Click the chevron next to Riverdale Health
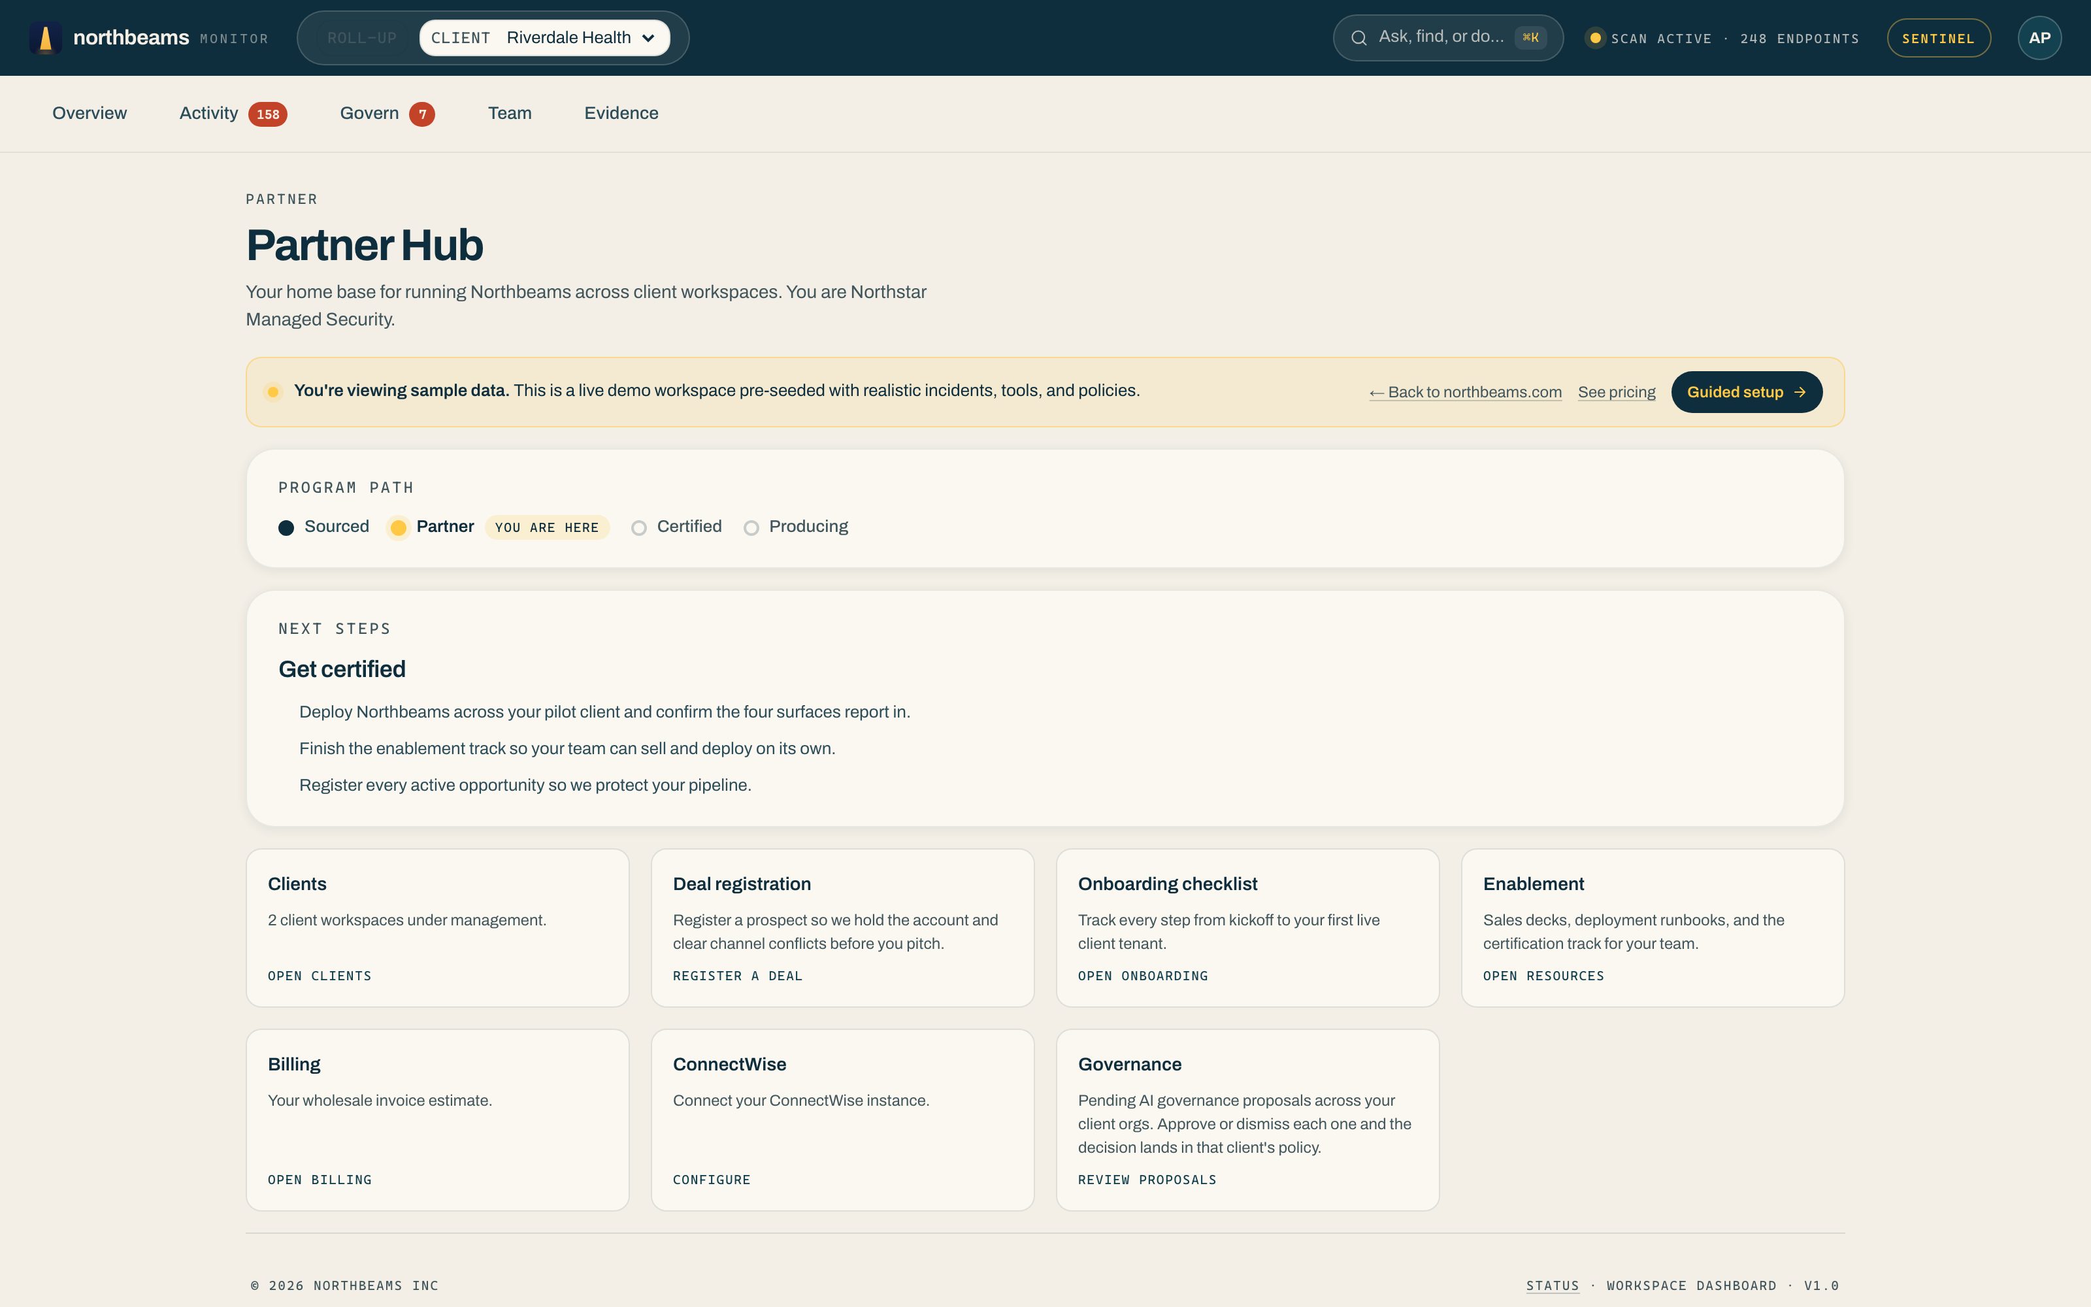The image size is (2091, 1307). [x=648, y=38]
